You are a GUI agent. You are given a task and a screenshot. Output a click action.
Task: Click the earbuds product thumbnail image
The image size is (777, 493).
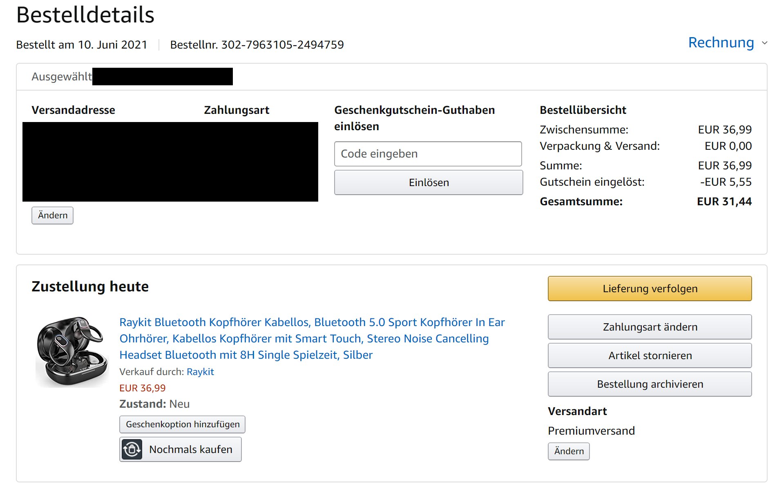[72, 351]
